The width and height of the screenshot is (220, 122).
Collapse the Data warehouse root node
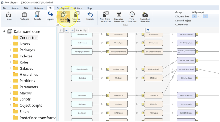[x=4, y=31]
